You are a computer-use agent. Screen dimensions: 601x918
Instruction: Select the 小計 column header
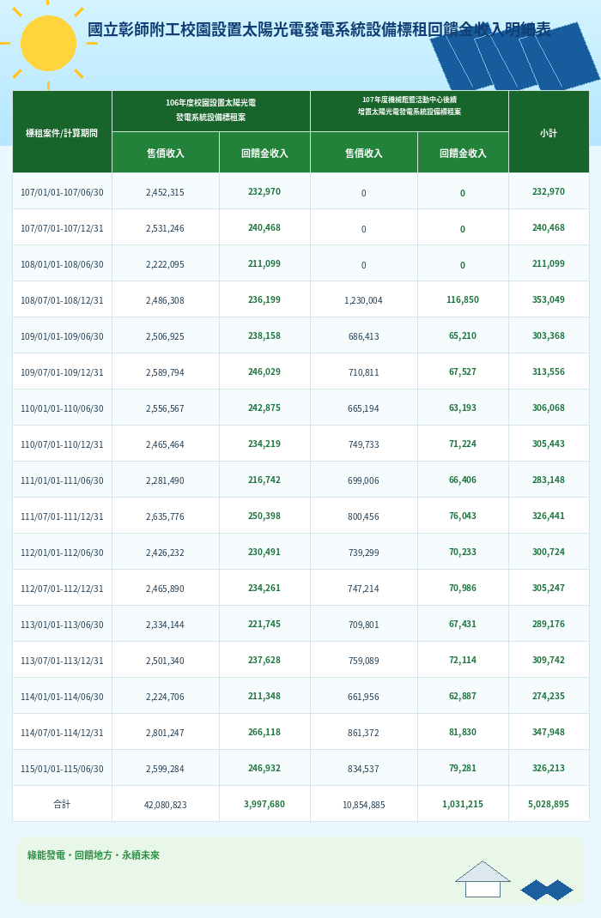pyautogui.click(x=549, y=132)
